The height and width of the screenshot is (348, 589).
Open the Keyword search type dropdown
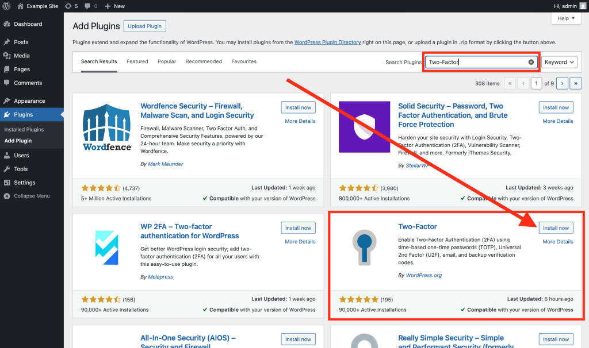559,62
